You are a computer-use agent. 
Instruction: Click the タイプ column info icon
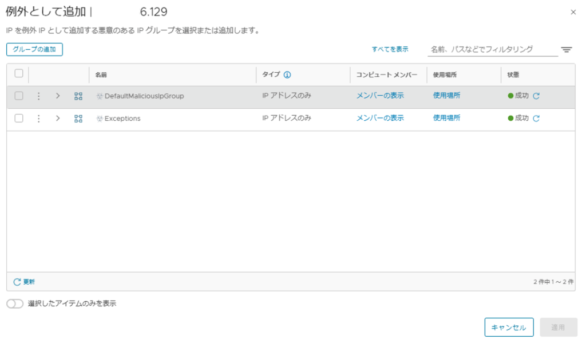[x=287, y=75]
